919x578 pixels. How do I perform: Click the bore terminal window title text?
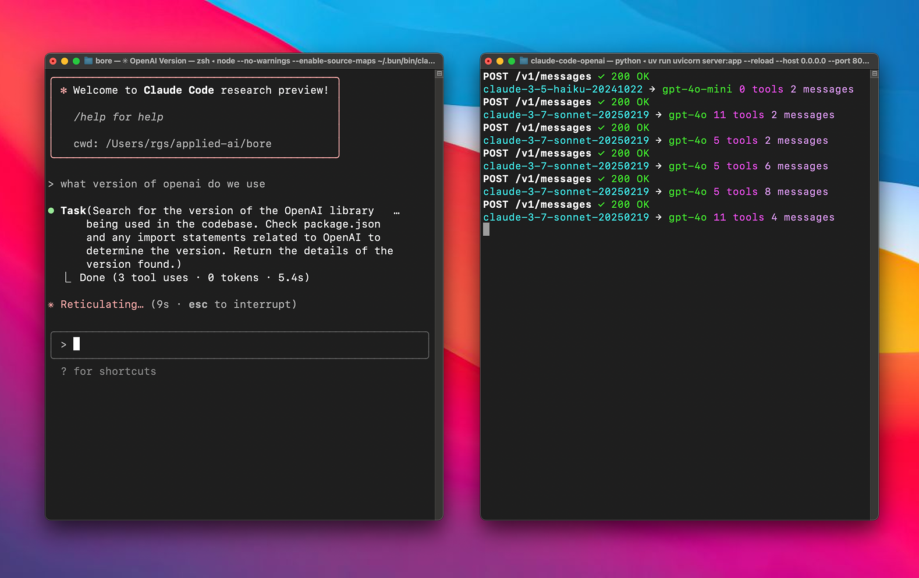pyautogui.click(x=265, y=61)
